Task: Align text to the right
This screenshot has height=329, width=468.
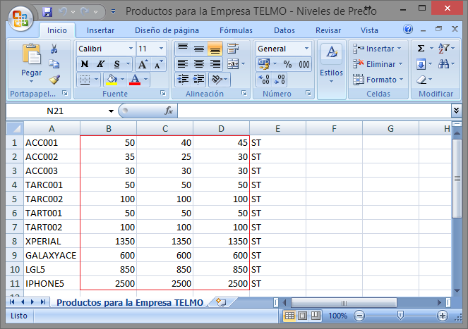Action: coord(215,64)
